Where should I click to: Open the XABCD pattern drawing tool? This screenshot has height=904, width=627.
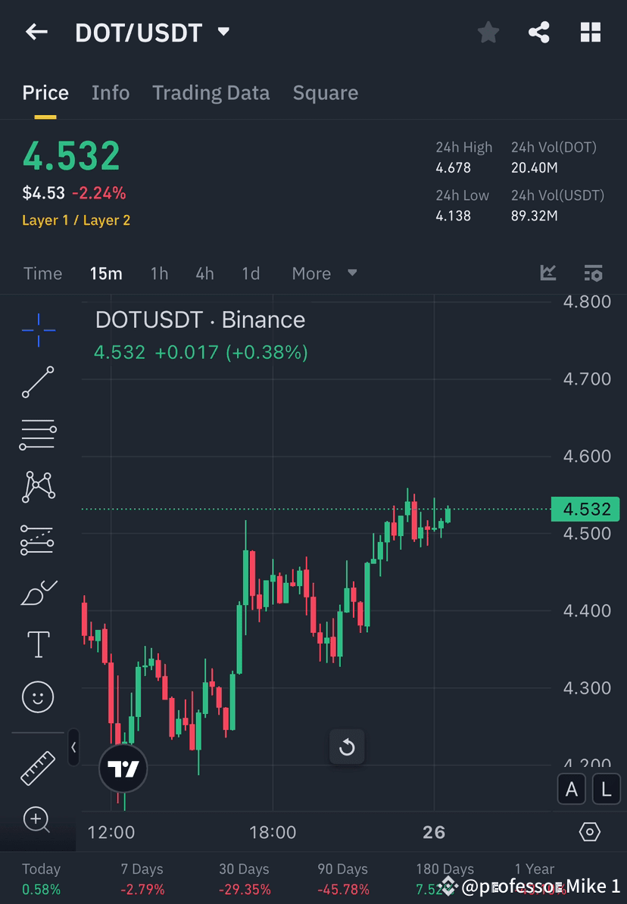(38, 487)
